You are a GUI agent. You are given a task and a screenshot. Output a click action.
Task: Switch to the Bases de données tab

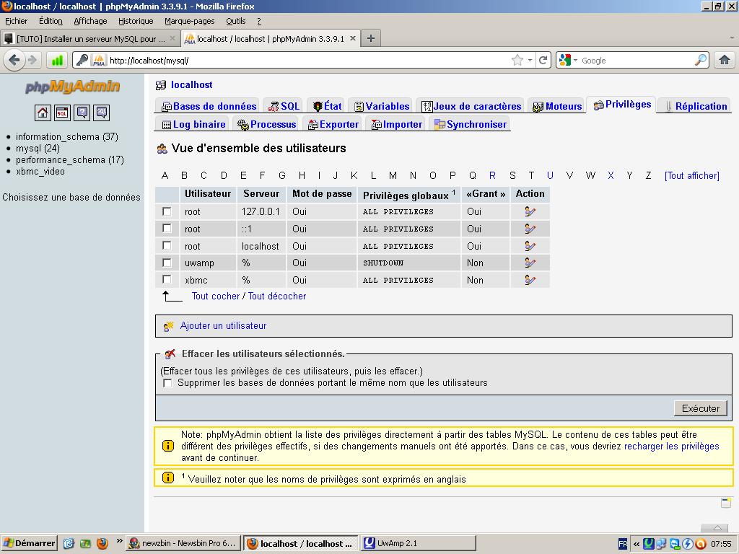click(209, 107)
